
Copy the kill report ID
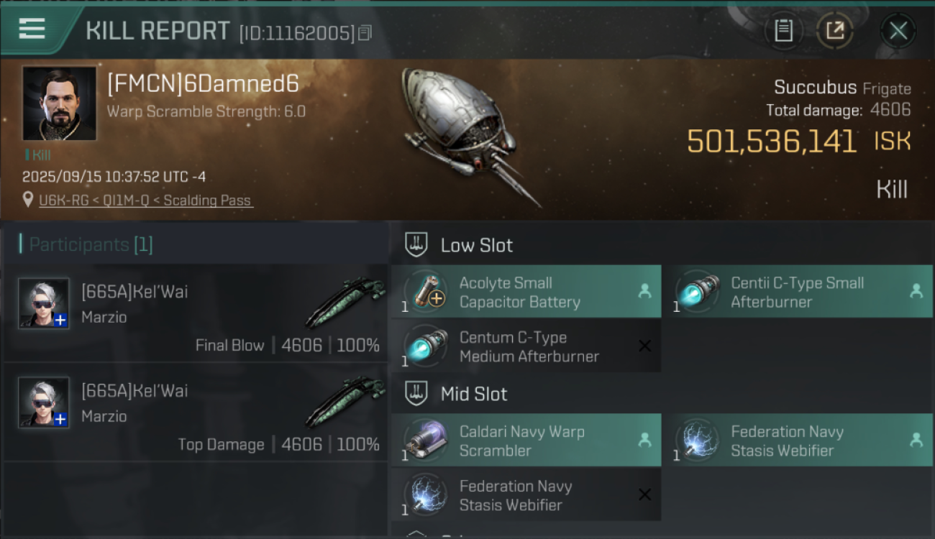coord(365,33)
